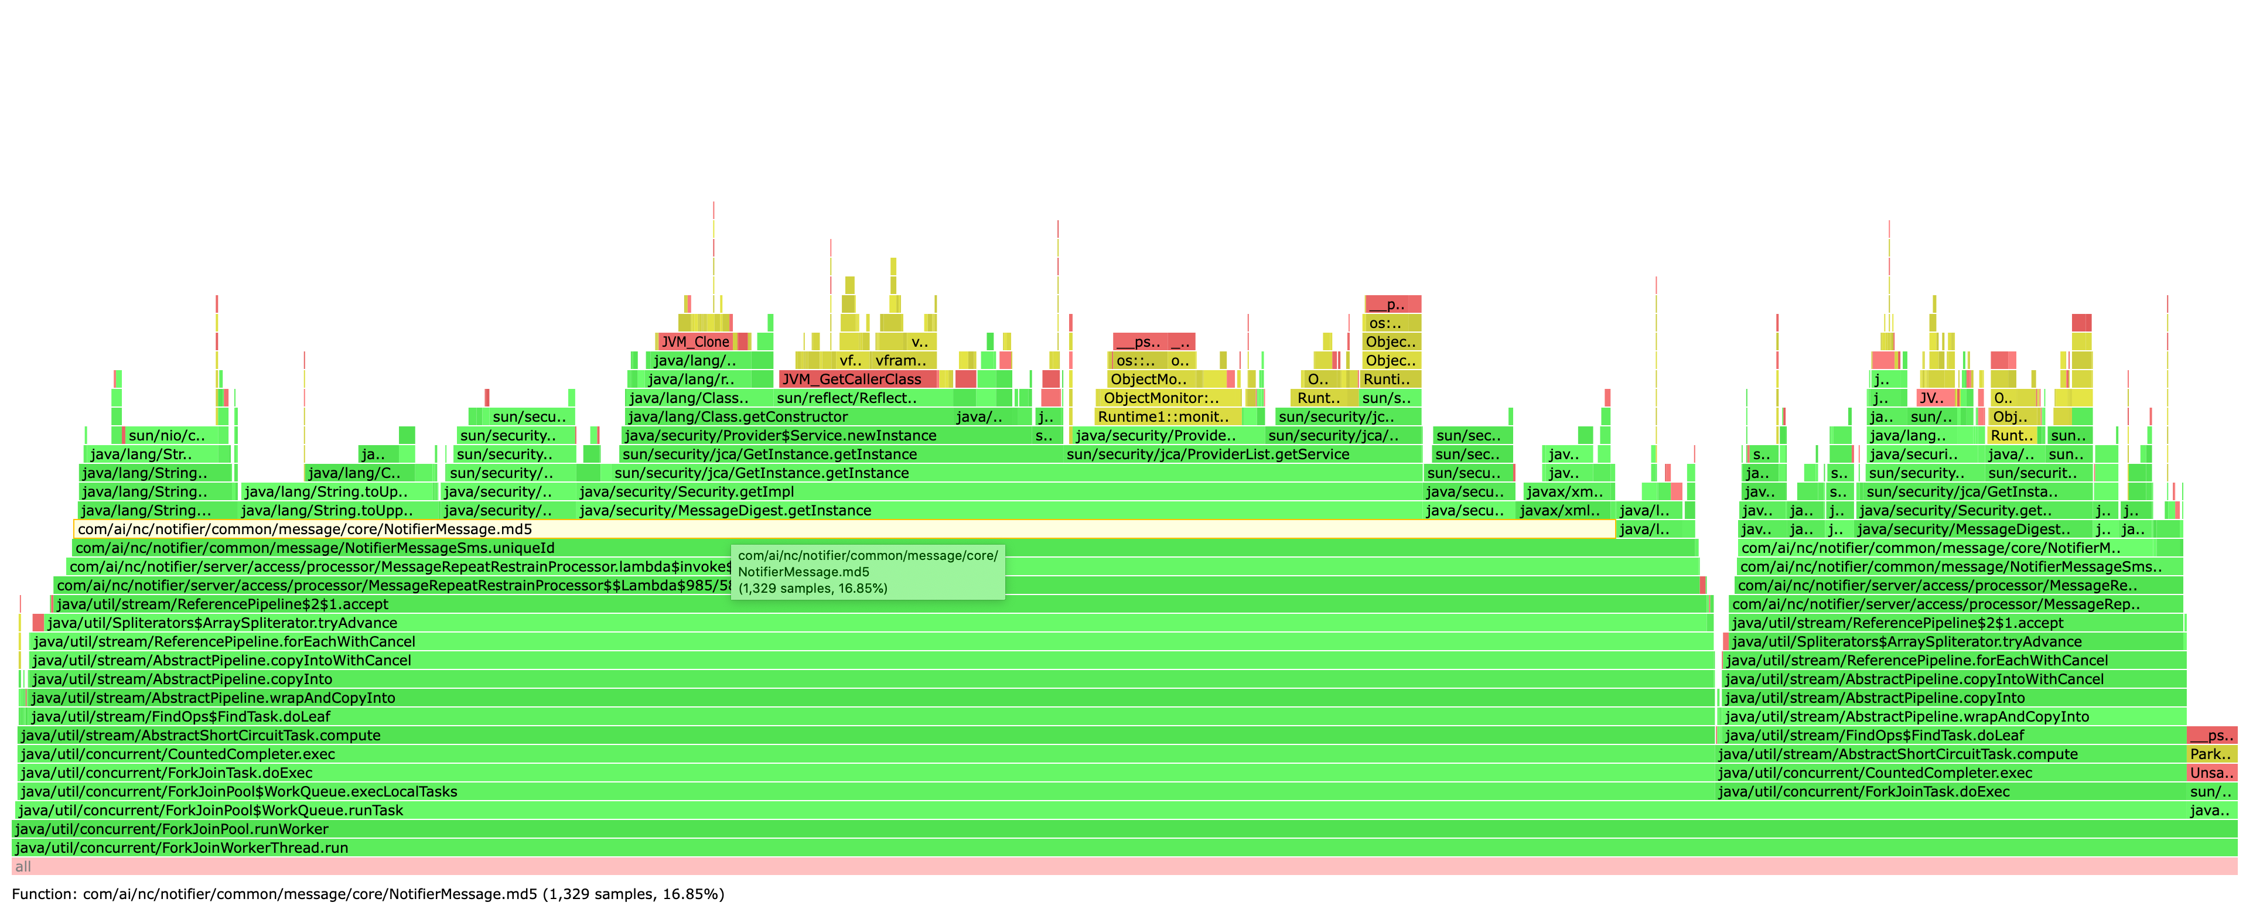Select red JV.. frame
Viewport: 2246px width, 909px height.
(1937, 398)
